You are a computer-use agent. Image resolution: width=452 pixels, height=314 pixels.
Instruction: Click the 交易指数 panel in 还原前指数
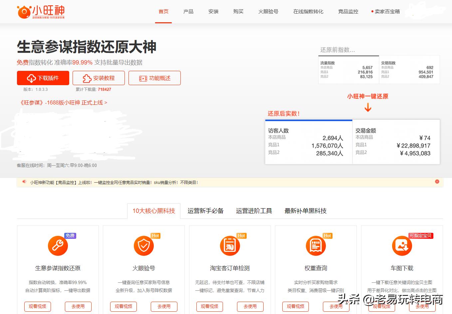pos(409,70)
